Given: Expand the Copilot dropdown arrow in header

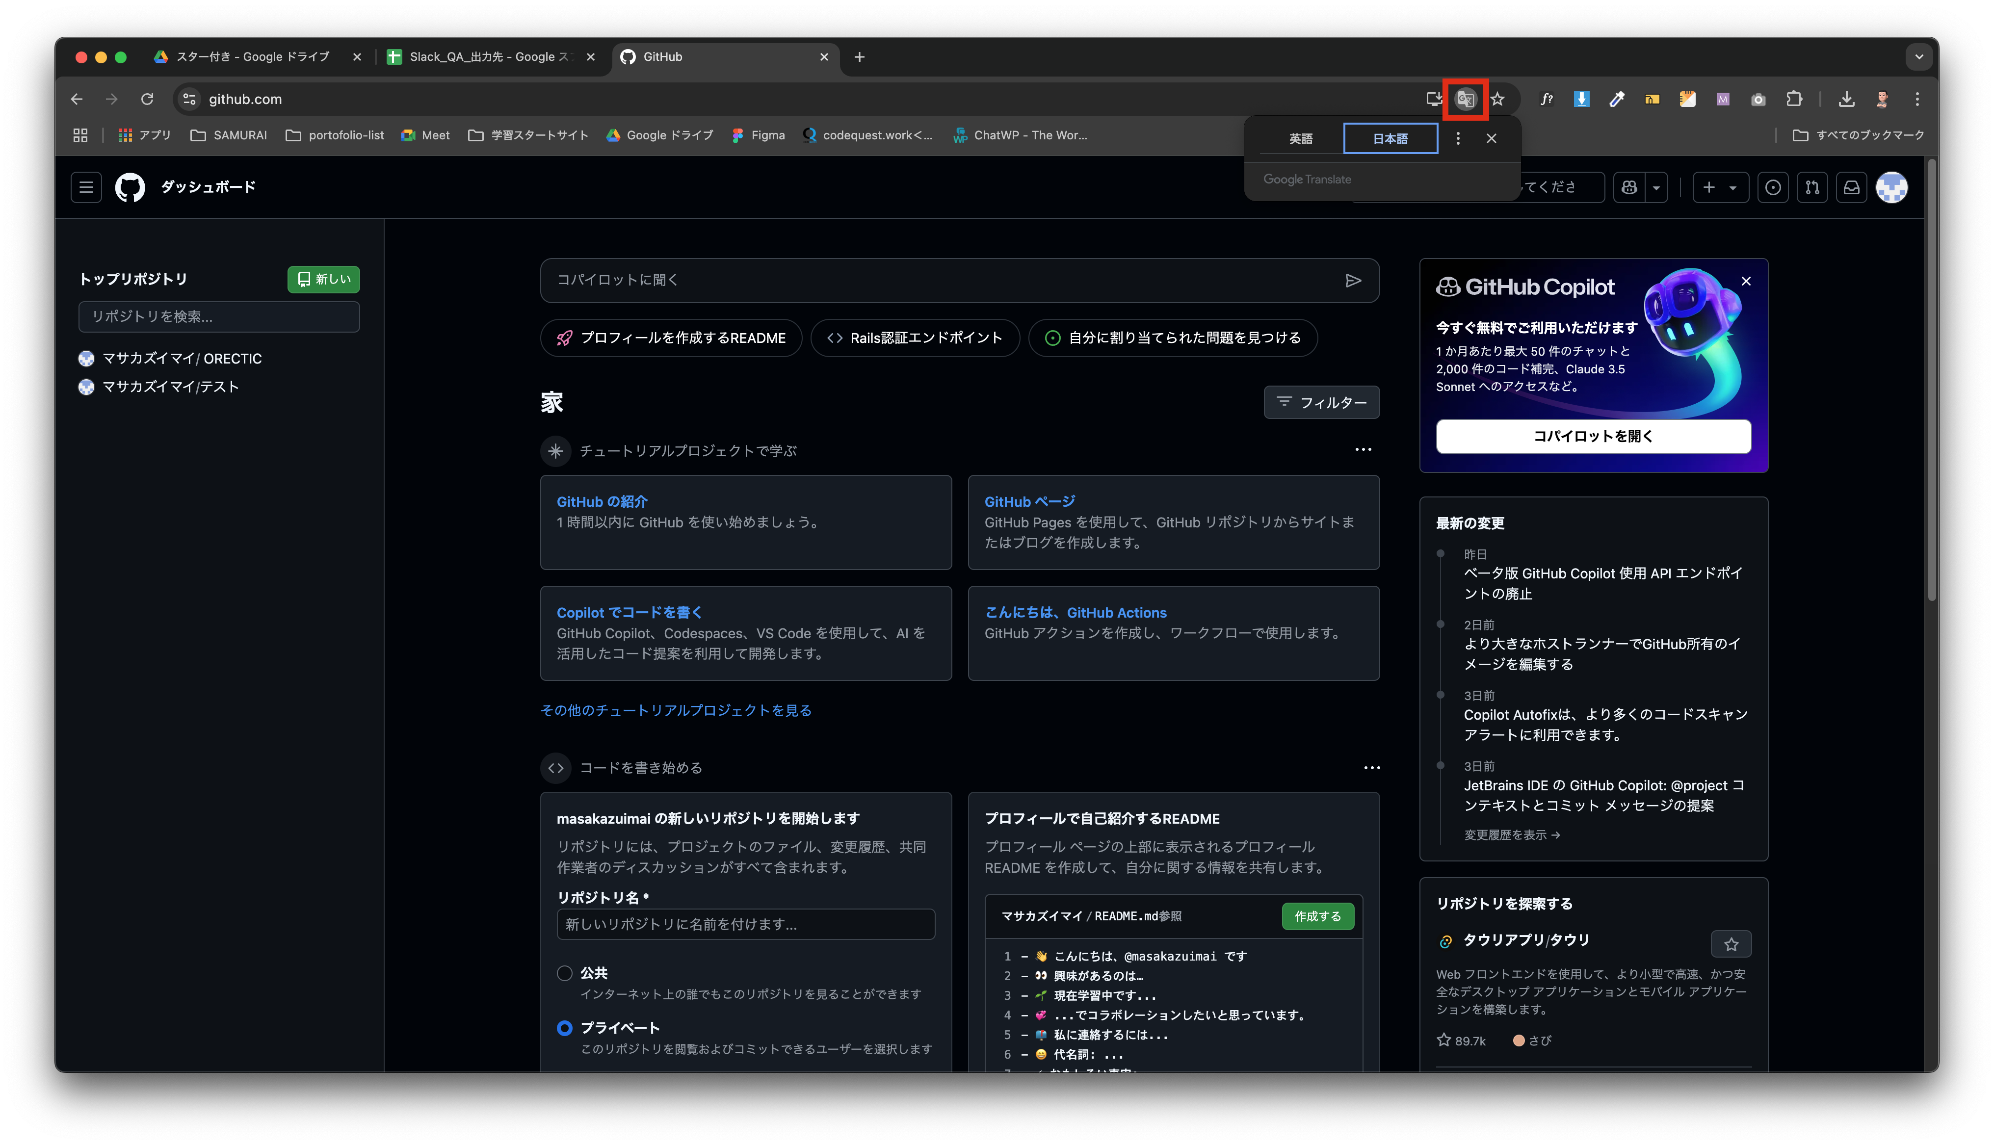Looking at the screenshot, I should 1657,187.
